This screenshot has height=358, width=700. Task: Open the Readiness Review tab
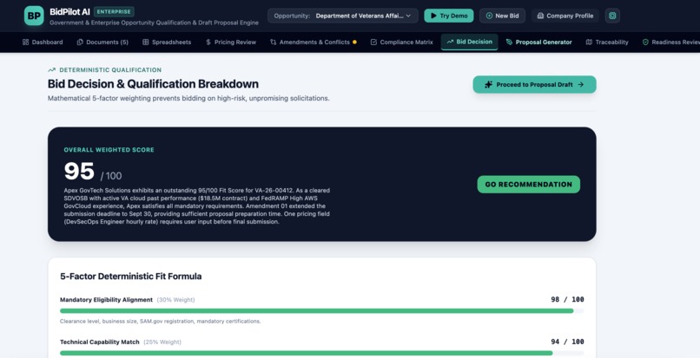tap(671, 42)
